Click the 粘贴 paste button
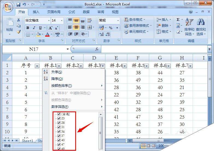This screenshot has width=214, height=151. (10, 26)
